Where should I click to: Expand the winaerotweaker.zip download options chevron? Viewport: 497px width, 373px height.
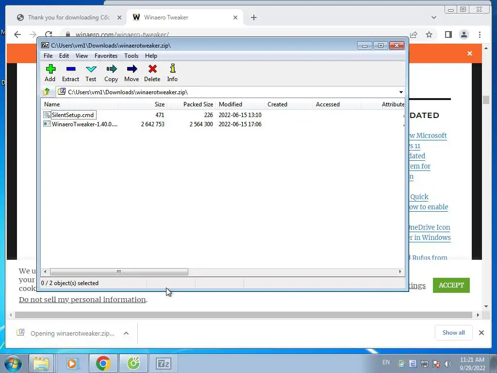click(126, 333)
